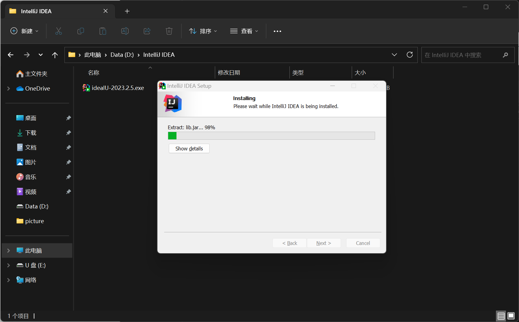Click the Cut scissors icon in toolbar

(59, 31)
